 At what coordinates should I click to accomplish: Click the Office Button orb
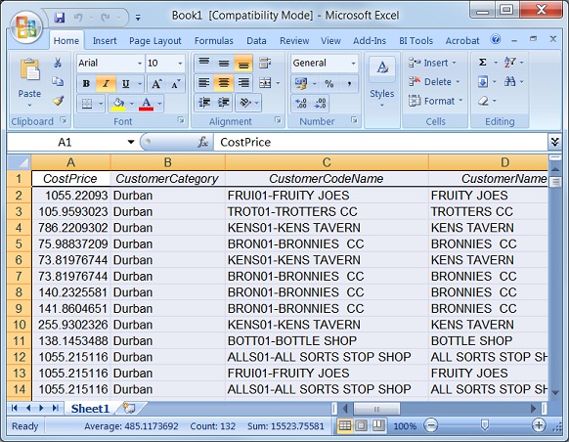pos(26,27)
